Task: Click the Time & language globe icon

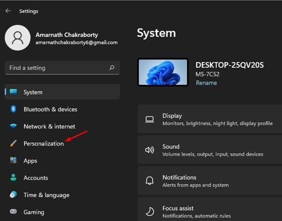Action: point(14,194)
